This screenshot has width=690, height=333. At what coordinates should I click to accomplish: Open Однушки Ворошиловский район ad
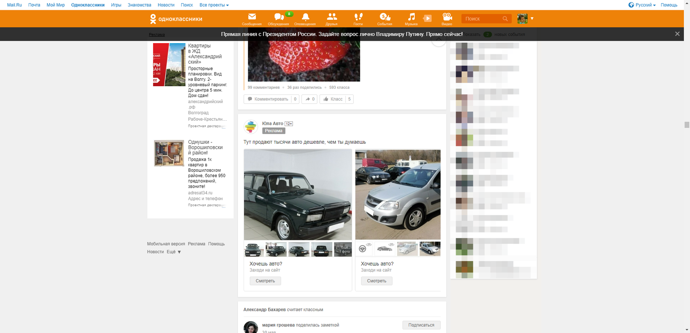(205, 147)
